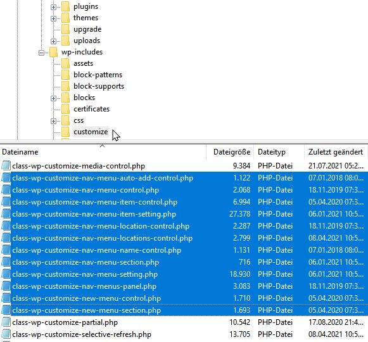Select the themes folder in tree
Image resolution: width=368 pixels, height=342 pixels.
point(86,18)
